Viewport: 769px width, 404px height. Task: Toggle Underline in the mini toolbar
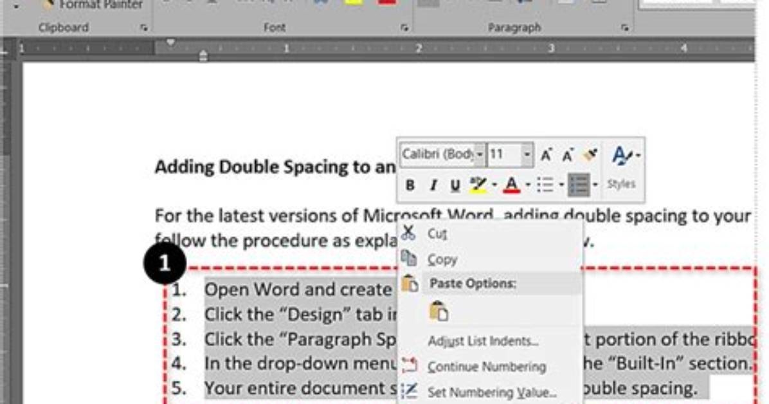455,185
